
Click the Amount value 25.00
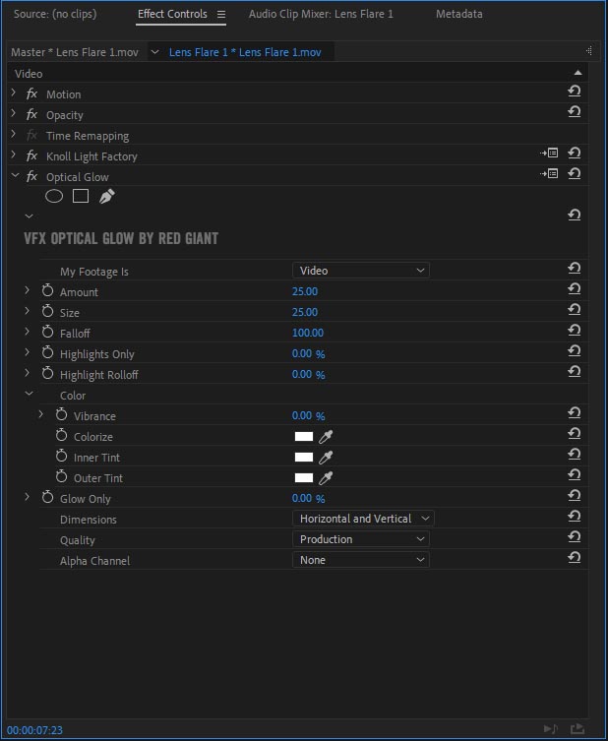pos(305,291)
